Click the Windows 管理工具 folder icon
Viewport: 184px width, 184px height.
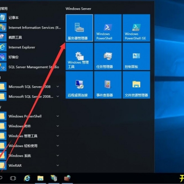tap(3, 136)
